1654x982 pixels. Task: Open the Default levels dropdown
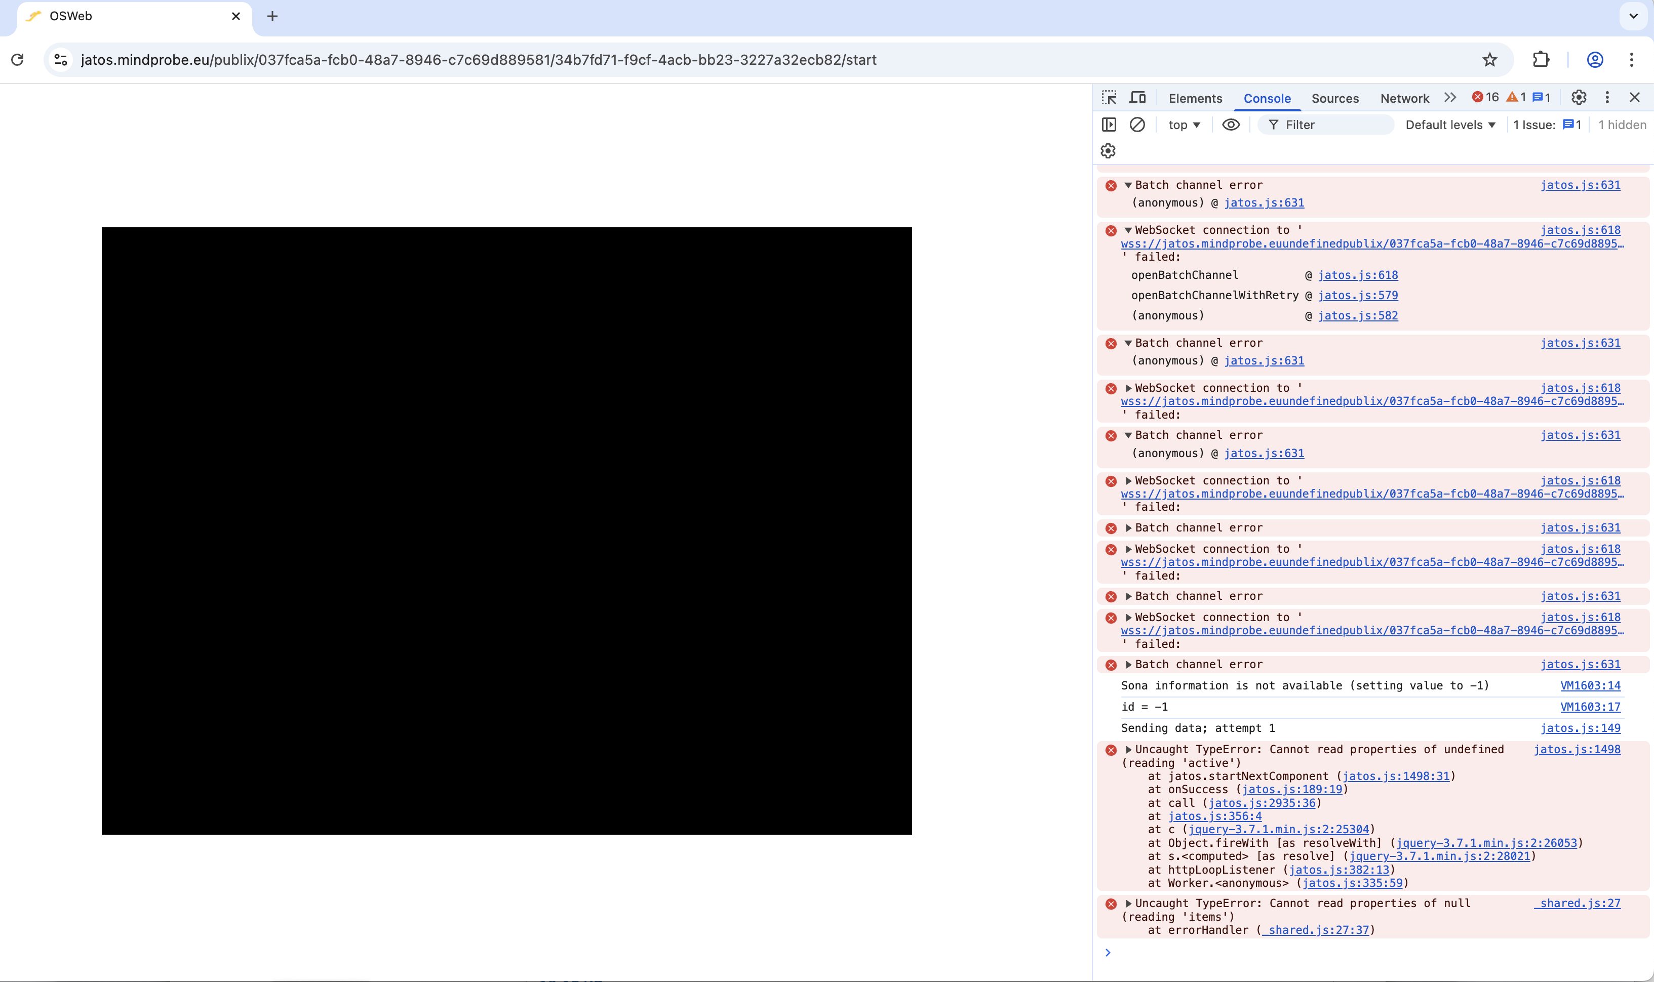point(1450,125)
